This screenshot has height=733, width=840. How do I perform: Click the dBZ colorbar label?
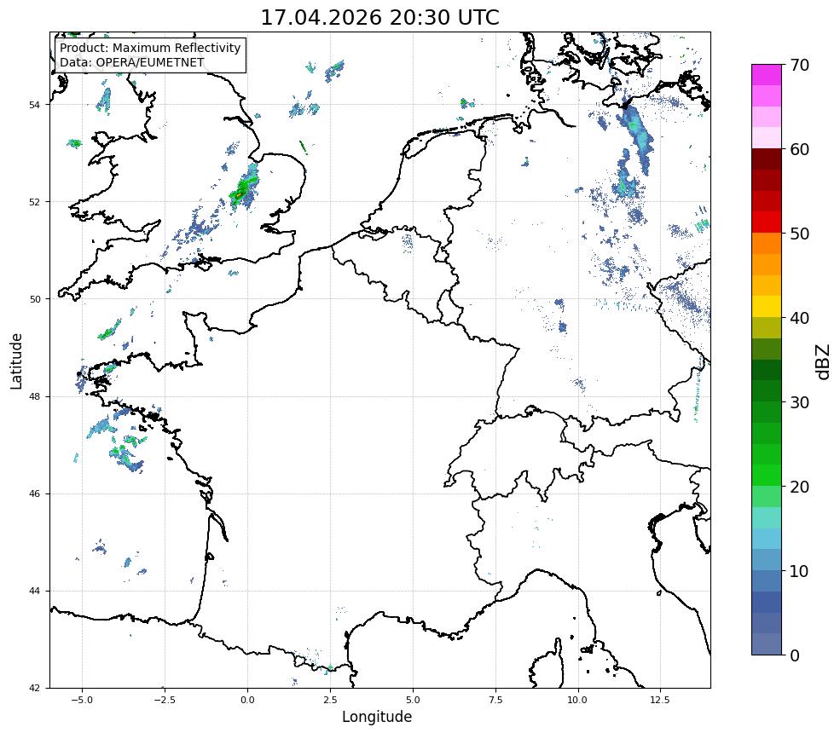[x=824, y=361]
